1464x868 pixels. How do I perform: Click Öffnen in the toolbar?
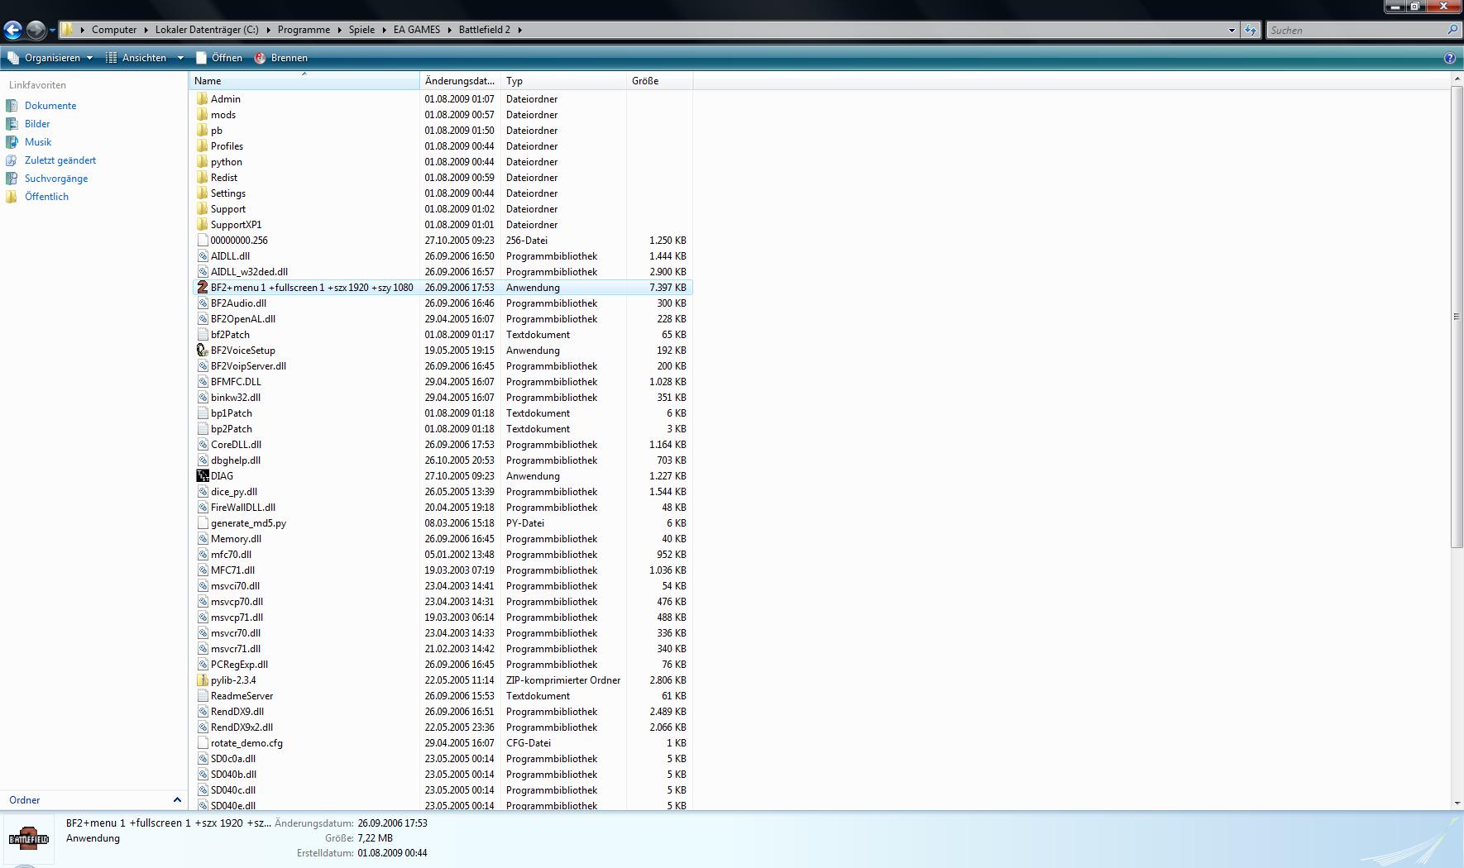click(x=219, y=58)
